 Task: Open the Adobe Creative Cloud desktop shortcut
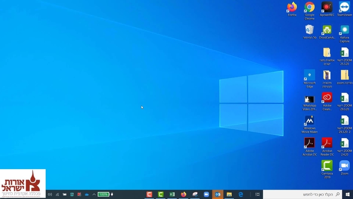pos(327,101)
